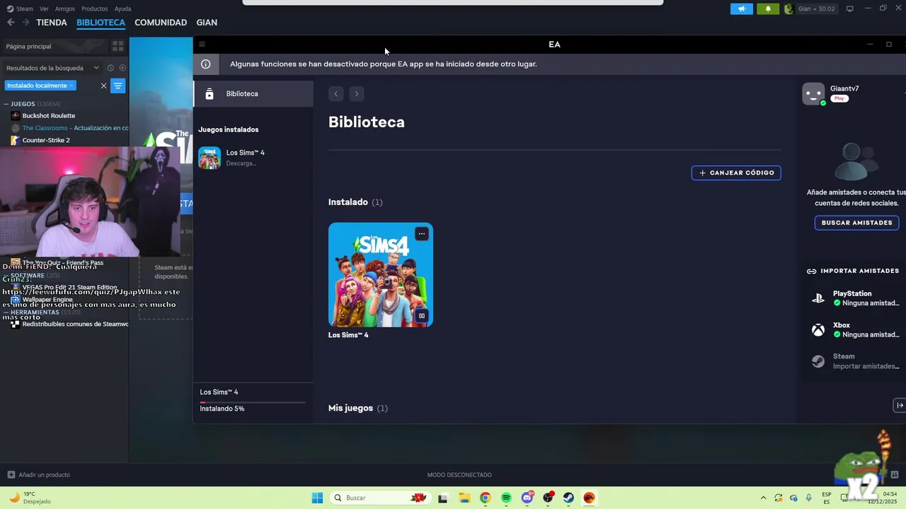Click Añadir un producto in Steam
Image resolution: width=906 pixels, height=509 pixels.
point(39,474)
